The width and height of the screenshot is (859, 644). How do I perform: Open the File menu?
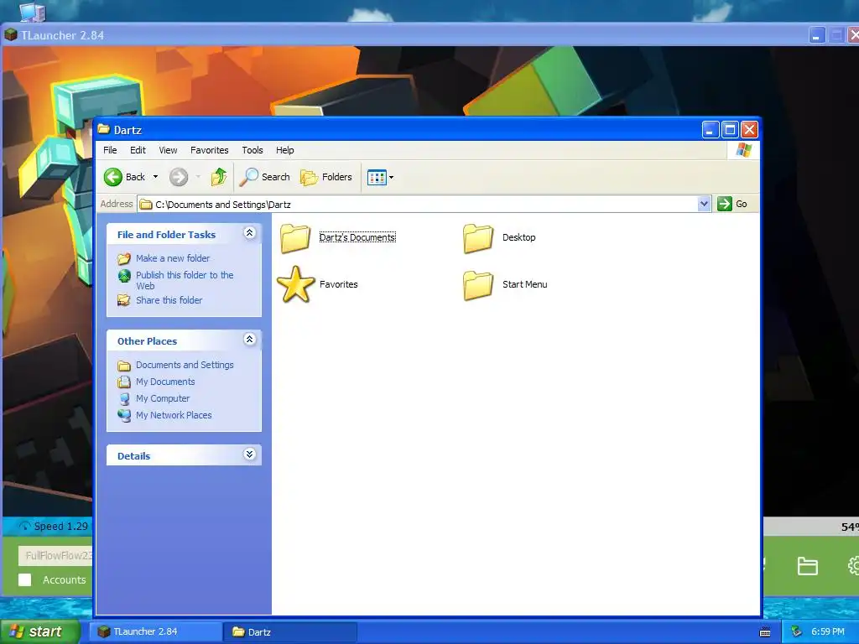pos(110,150)
